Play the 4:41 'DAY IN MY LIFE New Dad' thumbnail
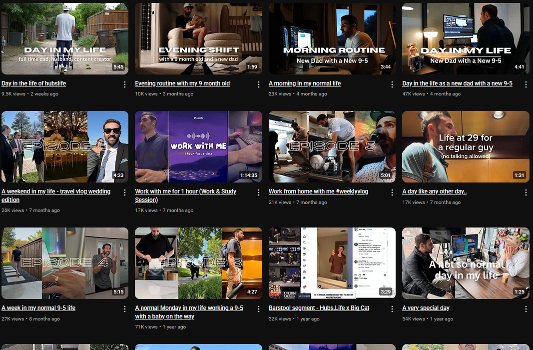Screen dimensions: 533x350 466,39
